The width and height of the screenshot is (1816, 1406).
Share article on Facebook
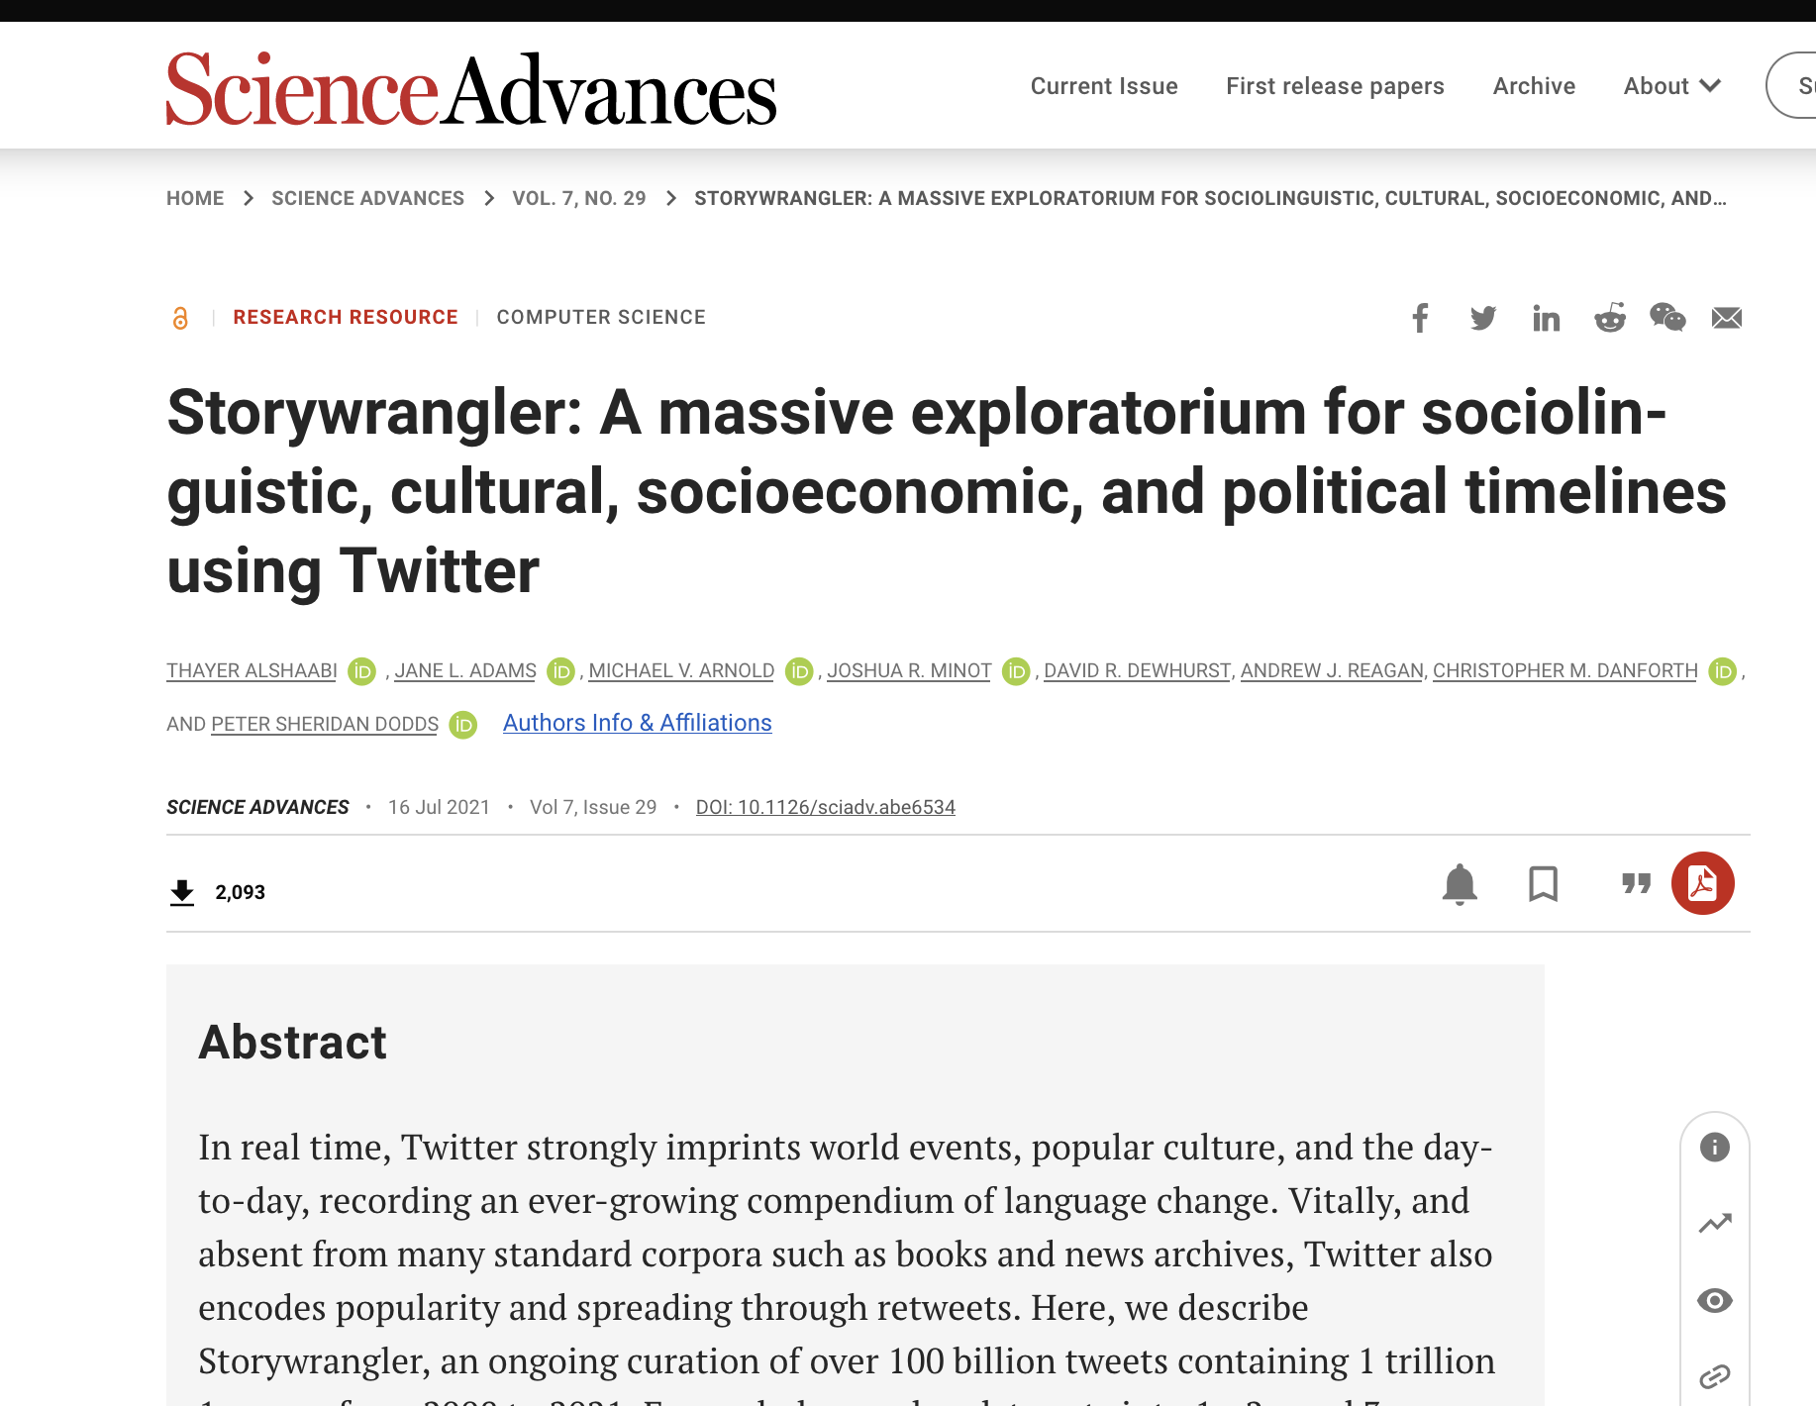[1420, 318]
